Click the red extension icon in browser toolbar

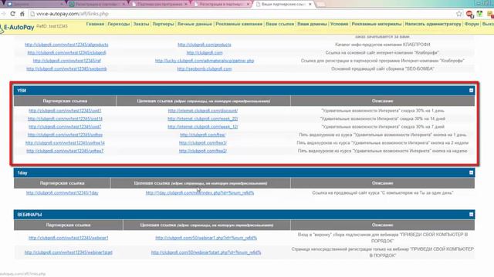(469, 14)
